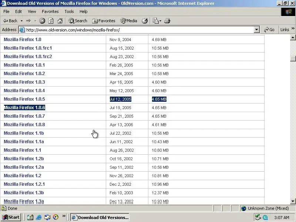Open the Start menu button
This screenshot has height=222, width=296.
pos(11,217)
